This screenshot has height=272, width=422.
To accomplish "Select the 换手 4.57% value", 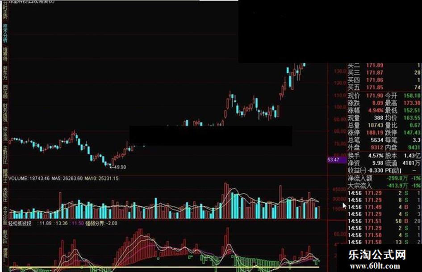I will click(x=376, y=156).
